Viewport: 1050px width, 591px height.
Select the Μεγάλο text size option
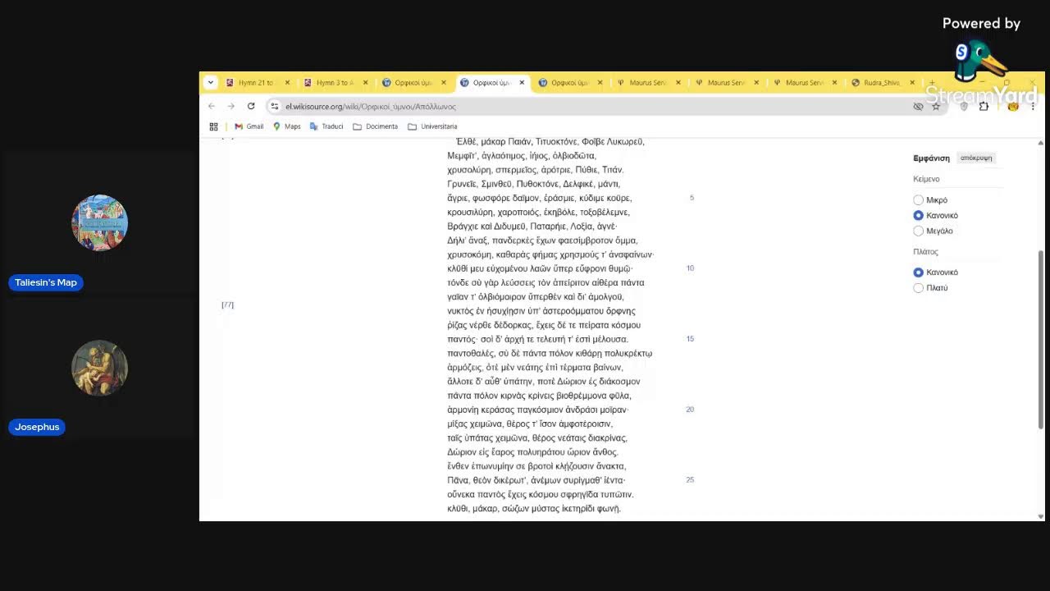coord(919,231)
